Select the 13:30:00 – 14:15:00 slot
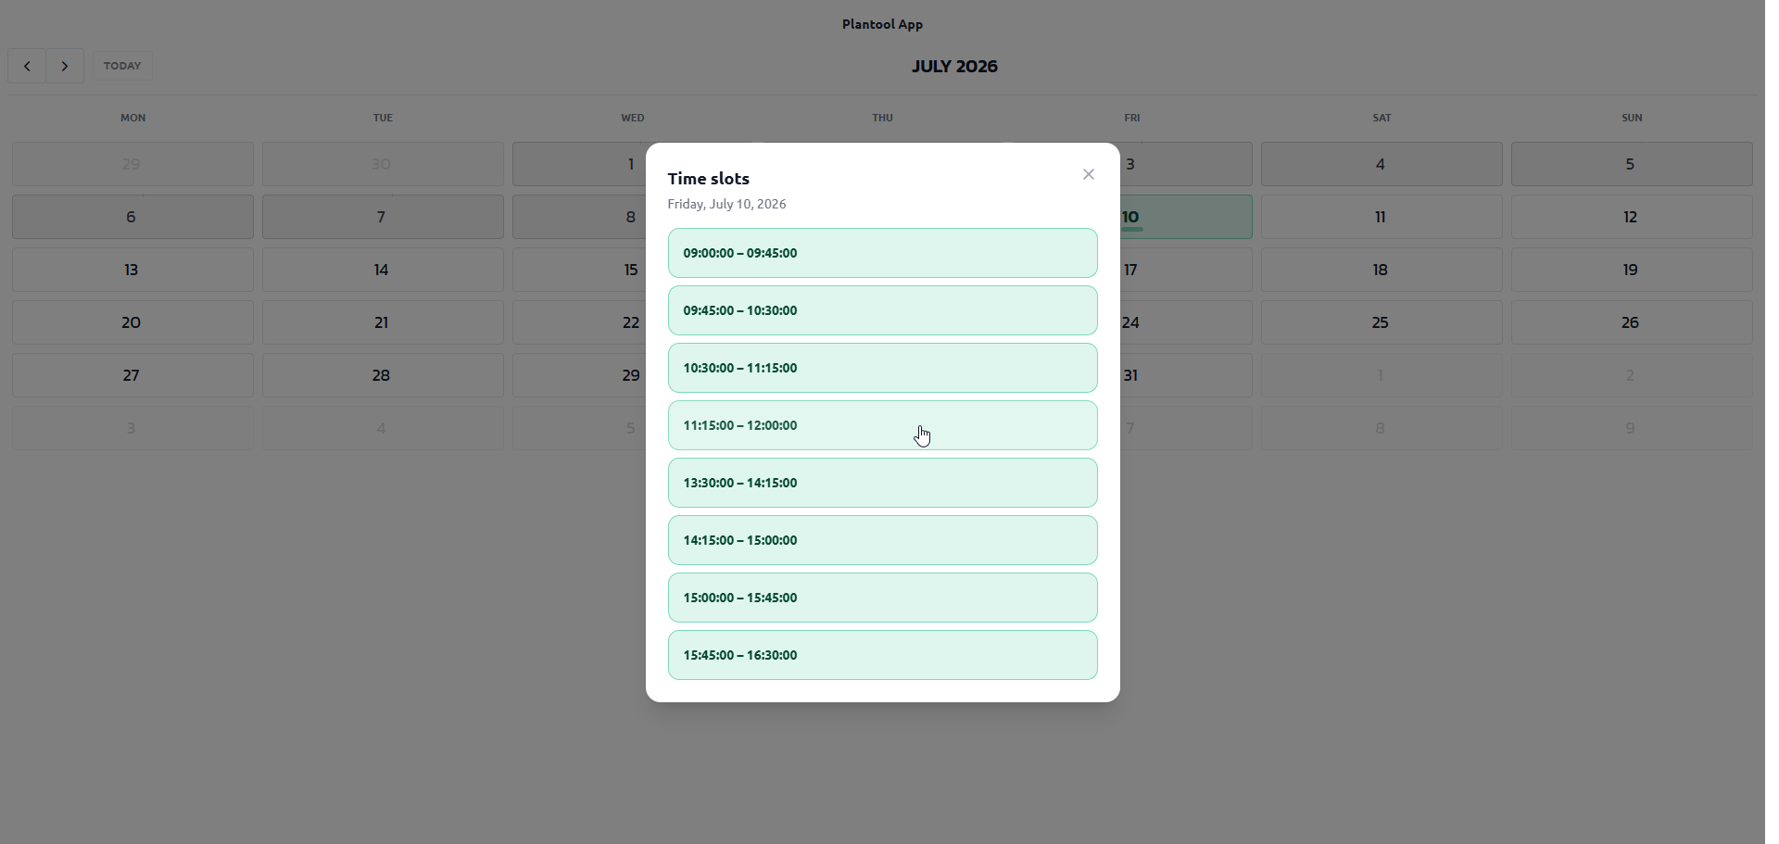The height and width of the screenshot is (844, 1779). (882, 483)
